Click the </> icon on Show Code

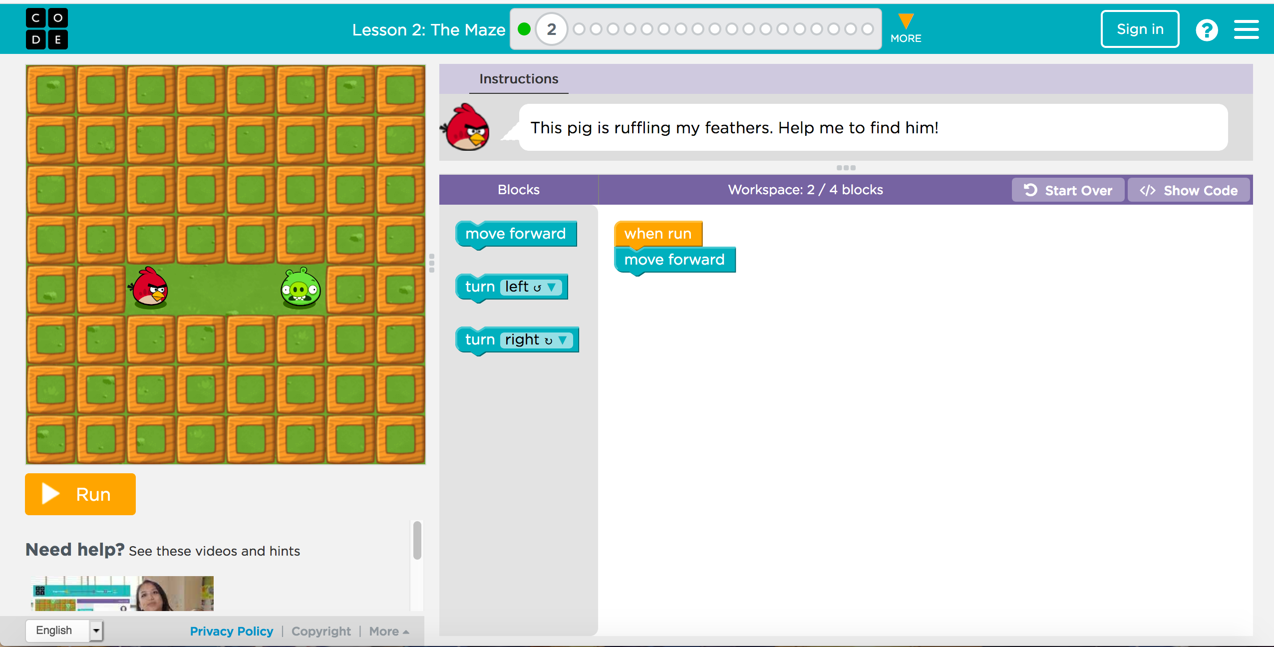coord(1147,190)
